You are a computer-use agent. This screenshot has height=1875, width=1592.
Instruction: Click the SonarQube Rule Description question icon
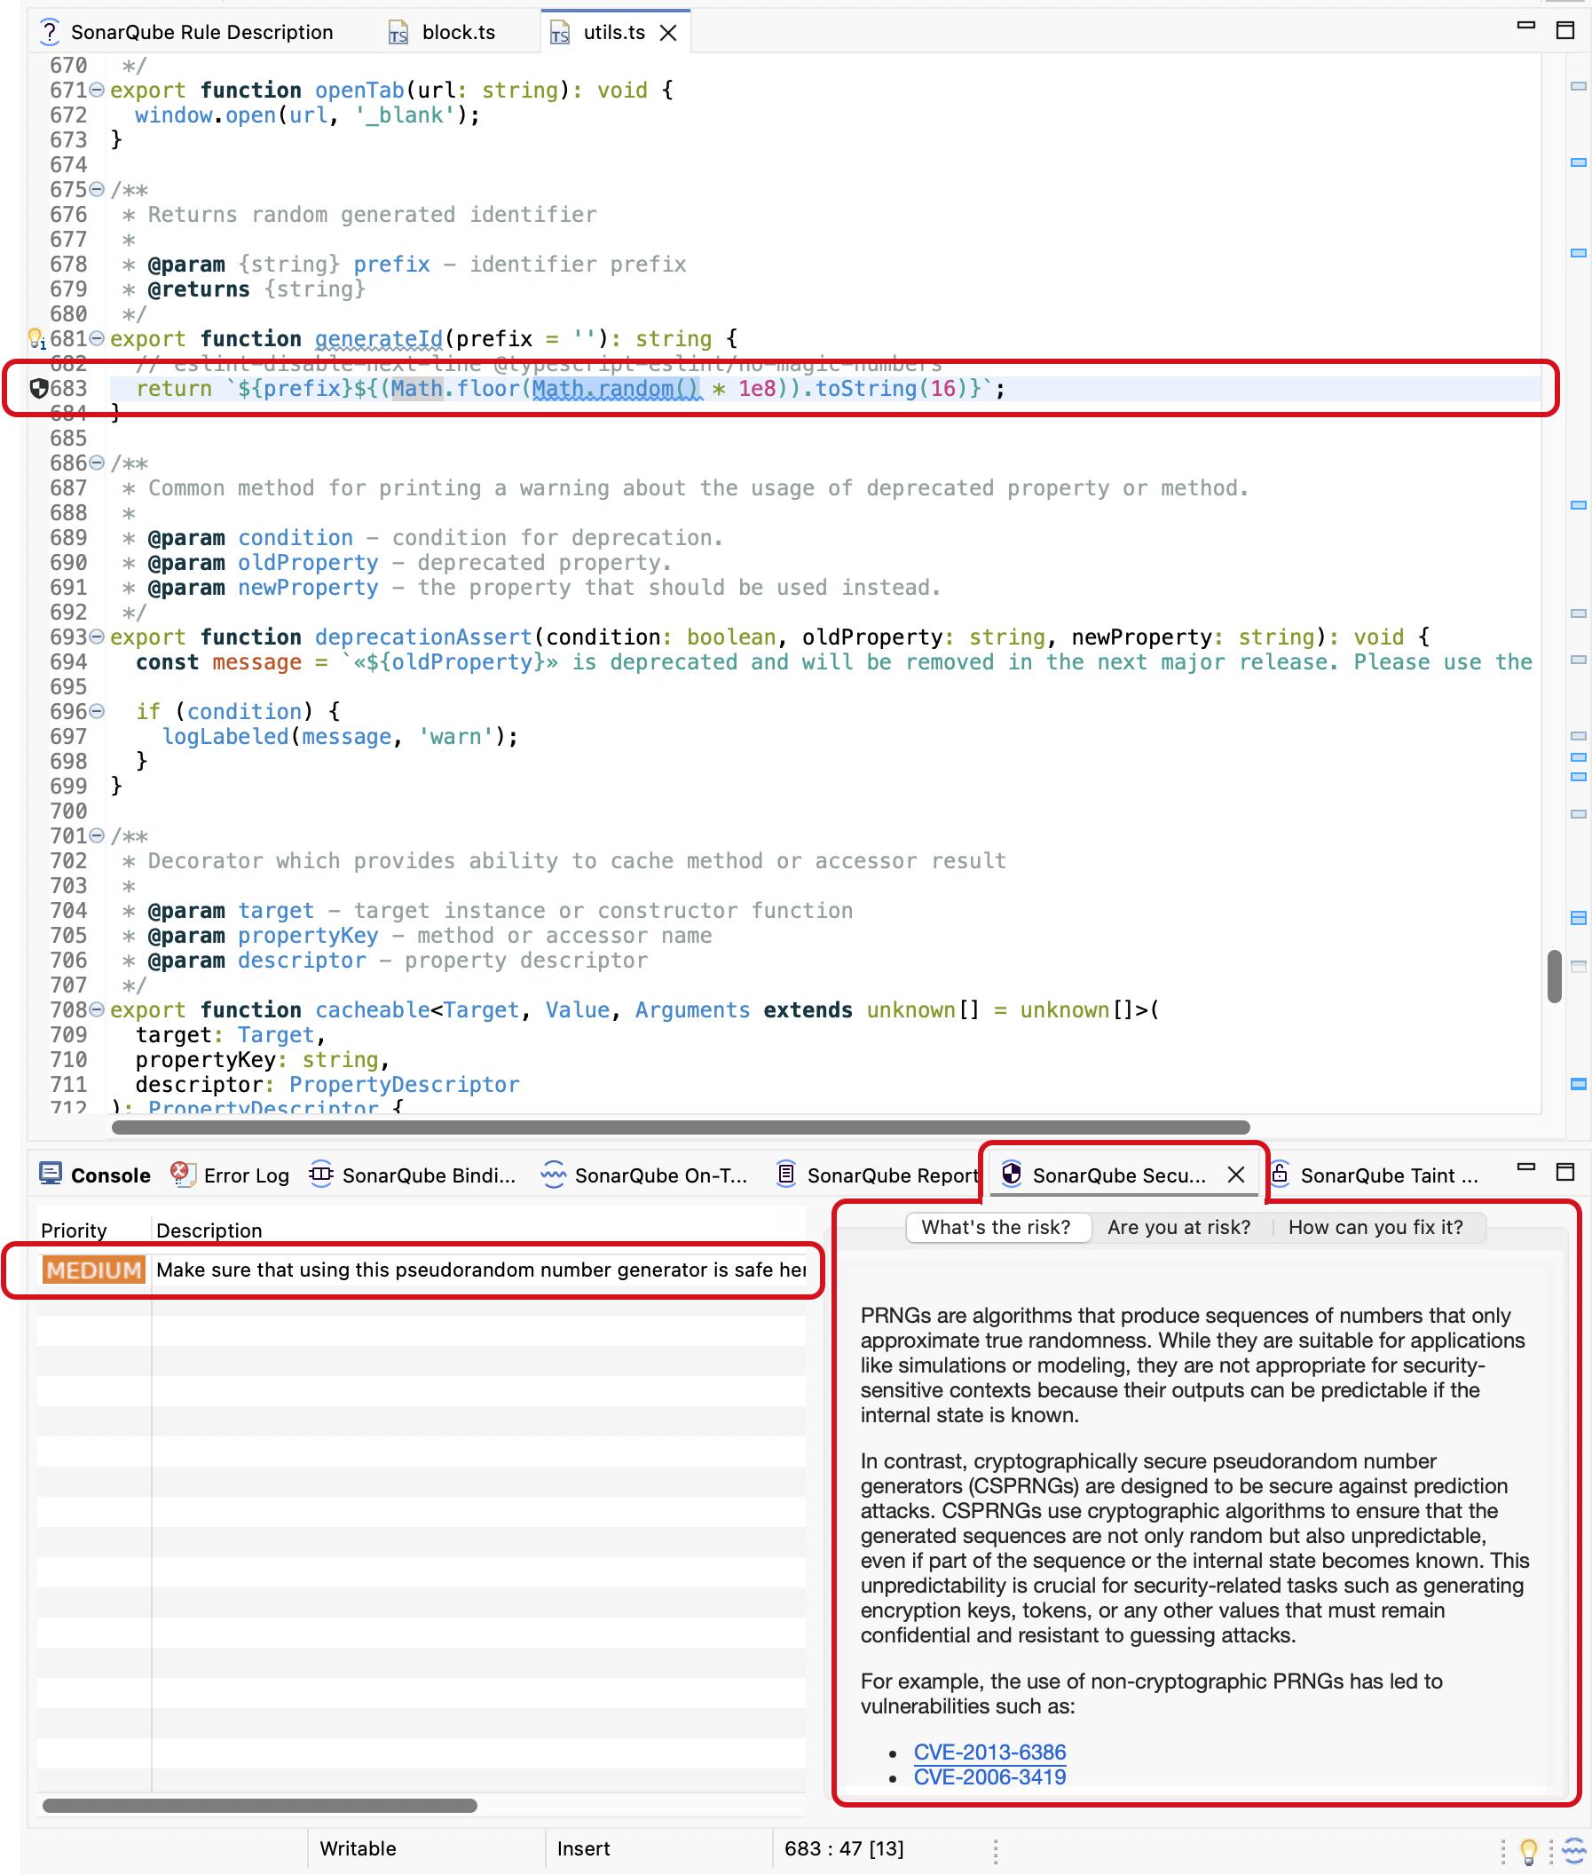[50, 32]
